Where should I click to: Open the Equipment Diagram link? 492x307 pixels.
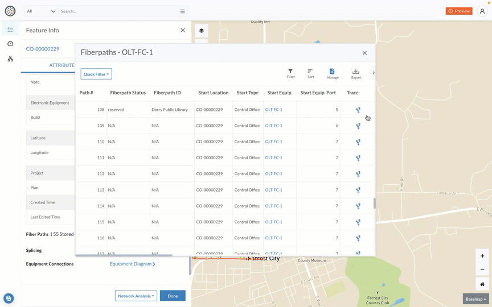(x=133, y=264)
